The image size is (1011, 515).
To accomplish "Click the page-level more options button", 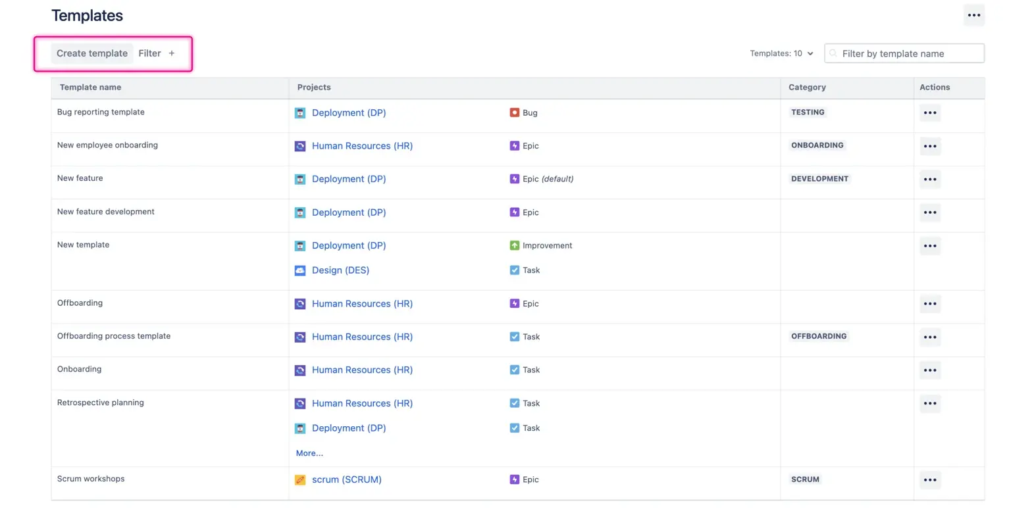I will pos(973,16).
